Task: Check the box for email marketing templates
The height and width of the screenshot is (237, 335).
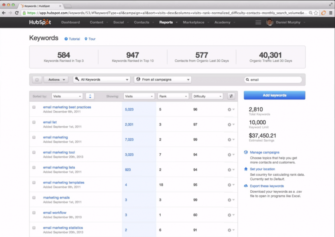Action: click(x=34, y=183)
